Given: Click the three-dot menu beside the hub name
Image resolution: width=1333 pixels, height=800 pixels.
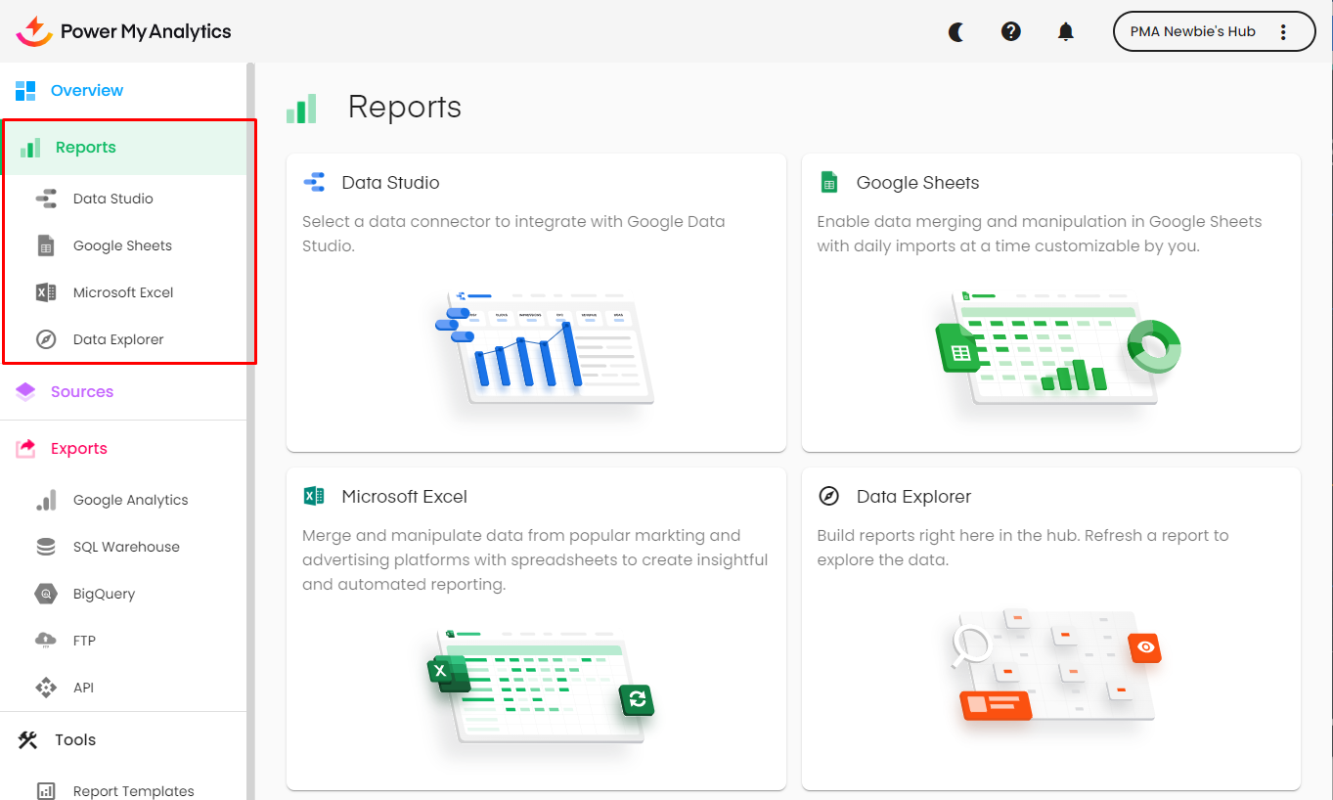Looking at the screenshot, I should coord(1283,31).
